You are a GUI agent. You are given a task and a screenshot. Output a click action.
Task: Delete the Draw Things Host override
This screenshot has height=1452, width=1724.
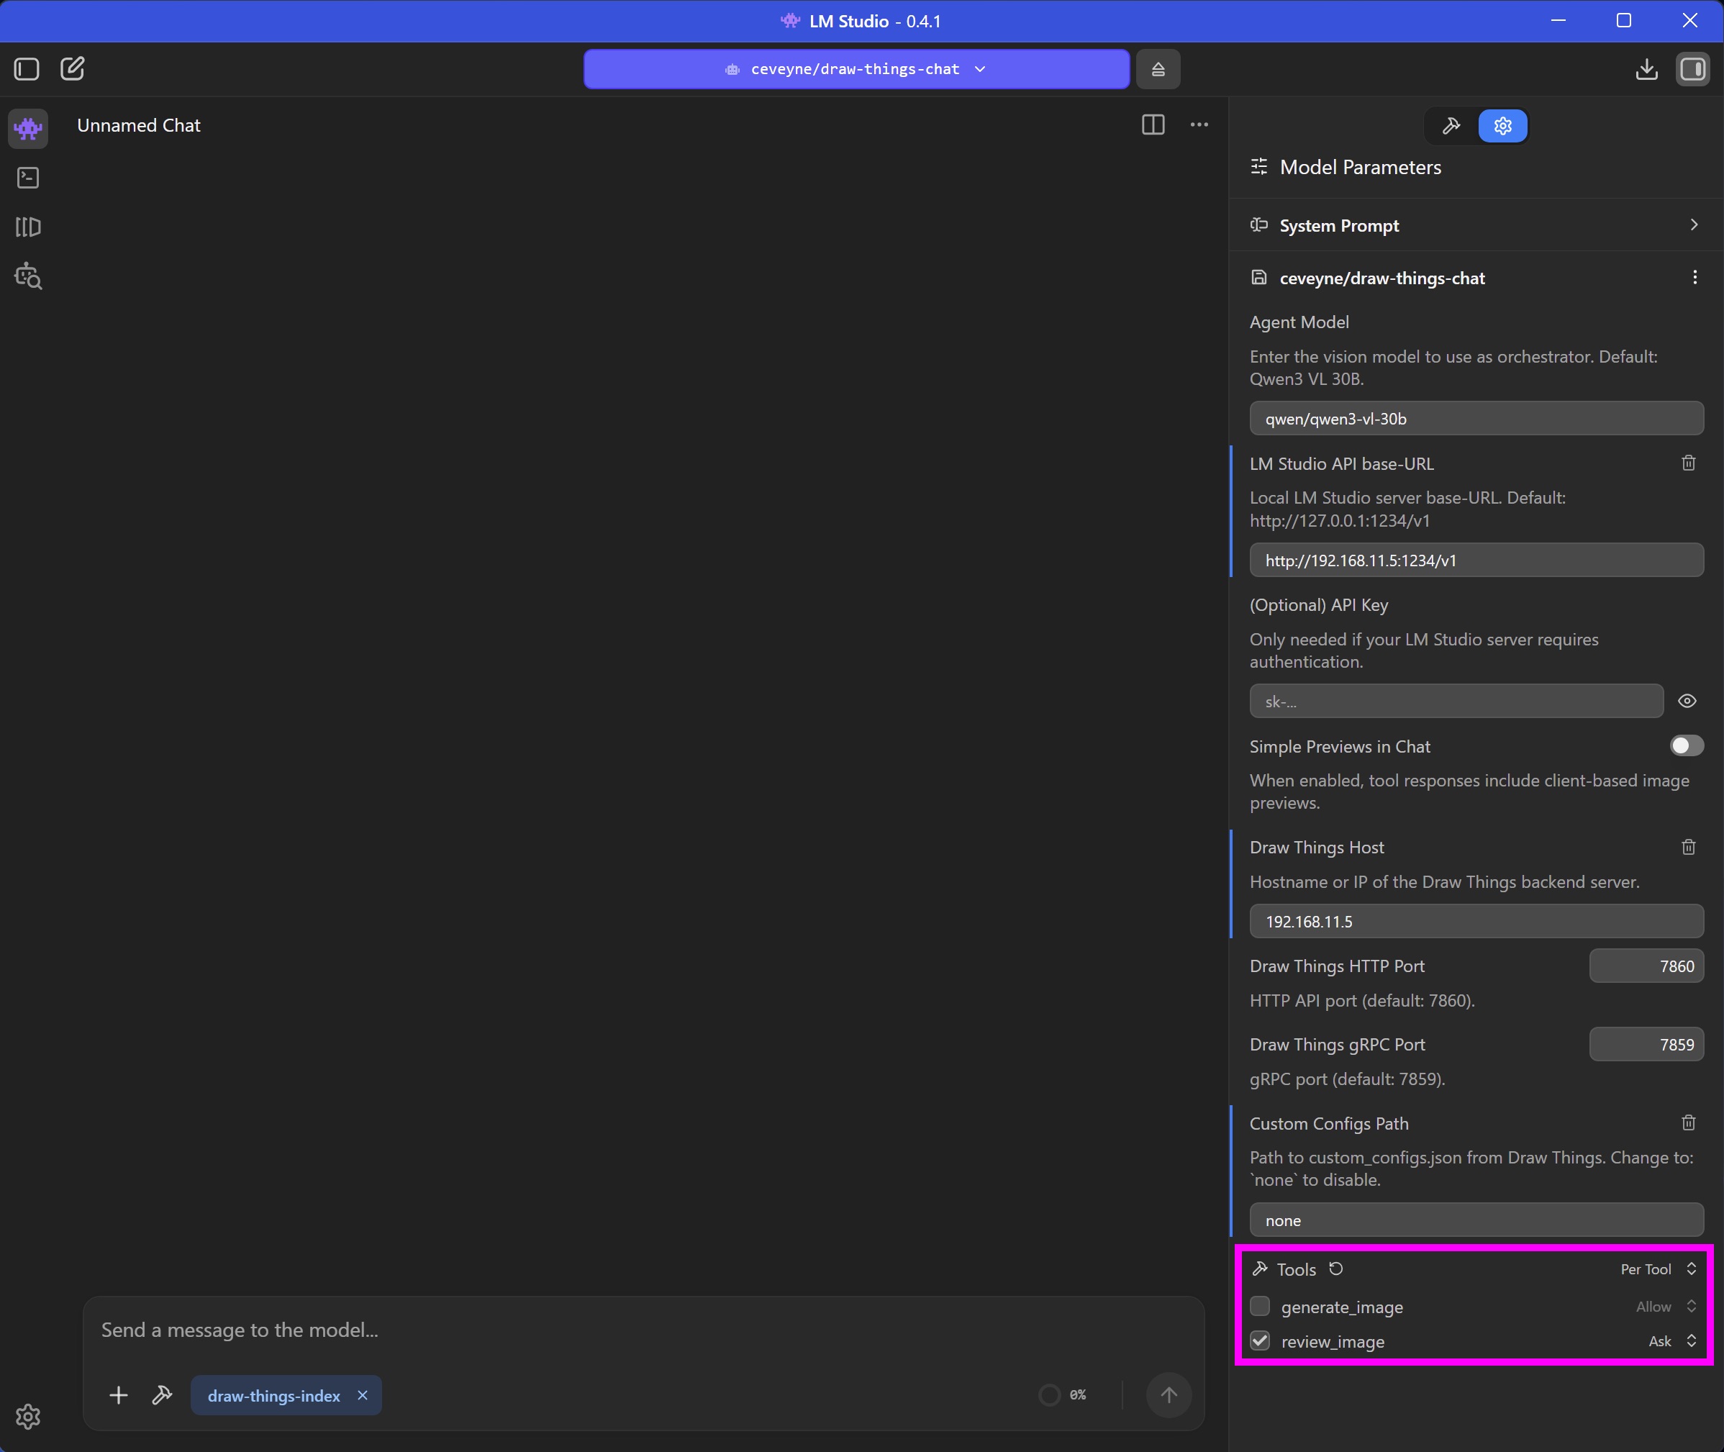coord(1689,847)
